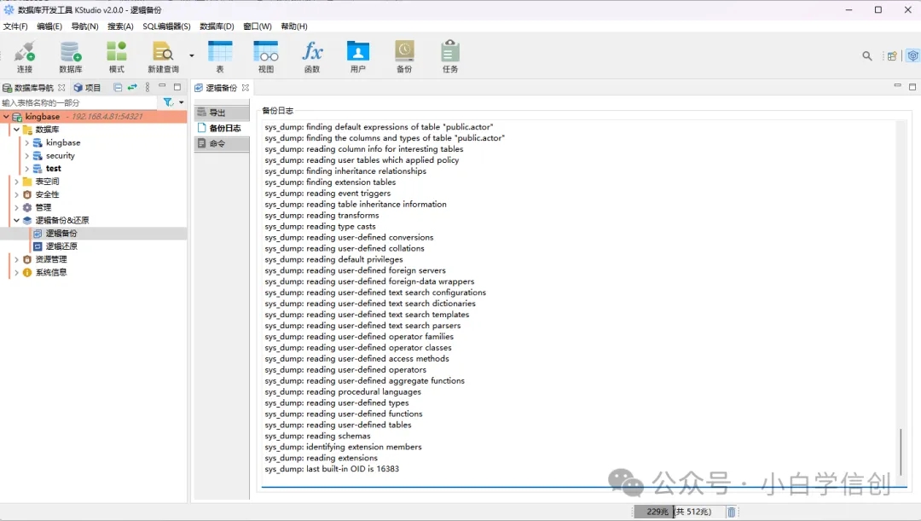The width and height of the screenshot is (921, 521).
Task: Expand the 资源管理 node
Action: [16, 259]
